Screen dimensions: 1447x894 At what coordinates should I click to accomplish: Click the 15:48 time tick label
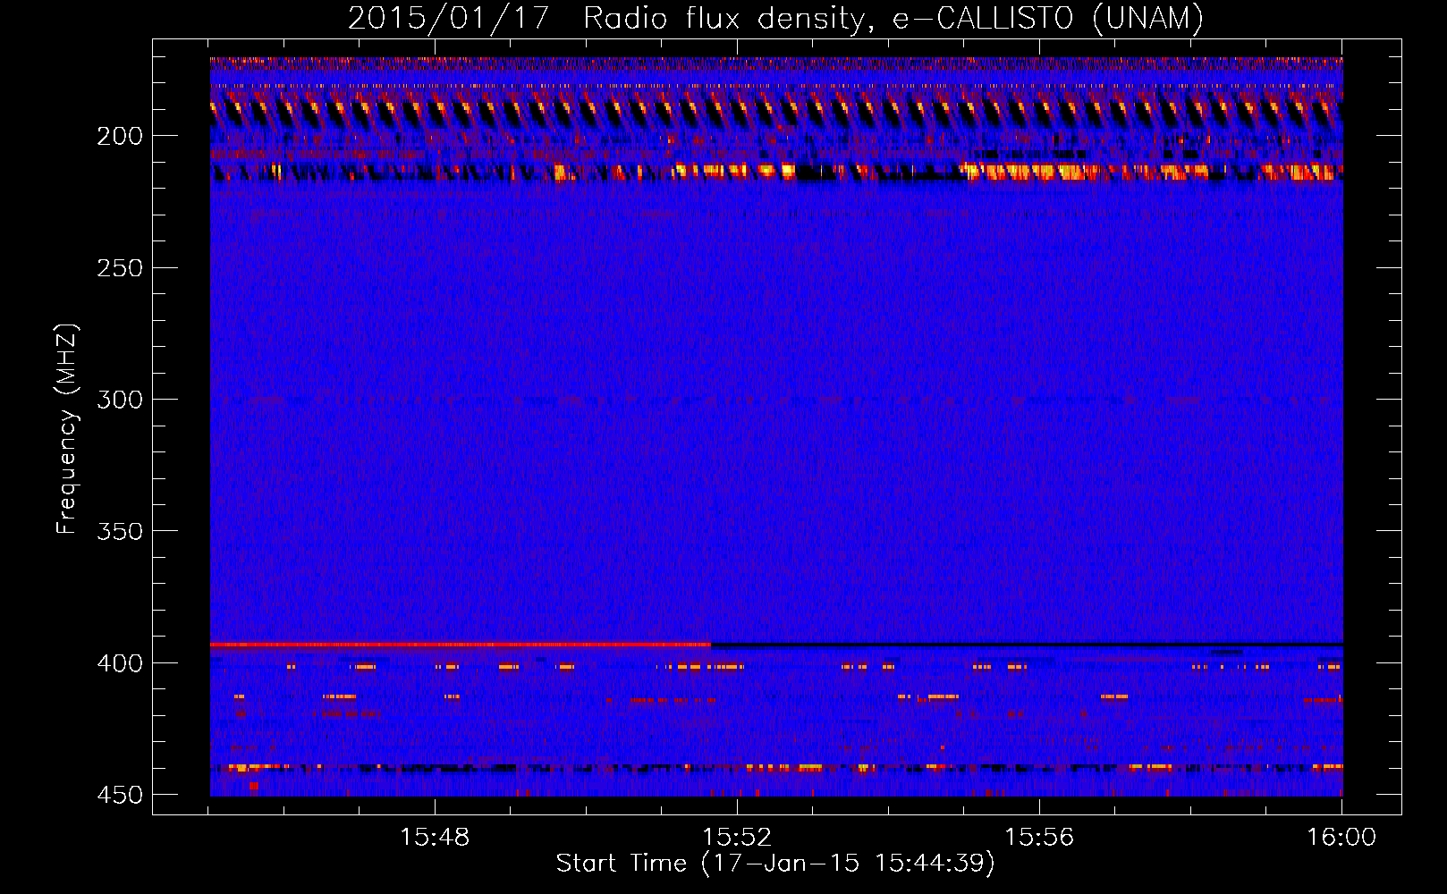tap(435, 838)
